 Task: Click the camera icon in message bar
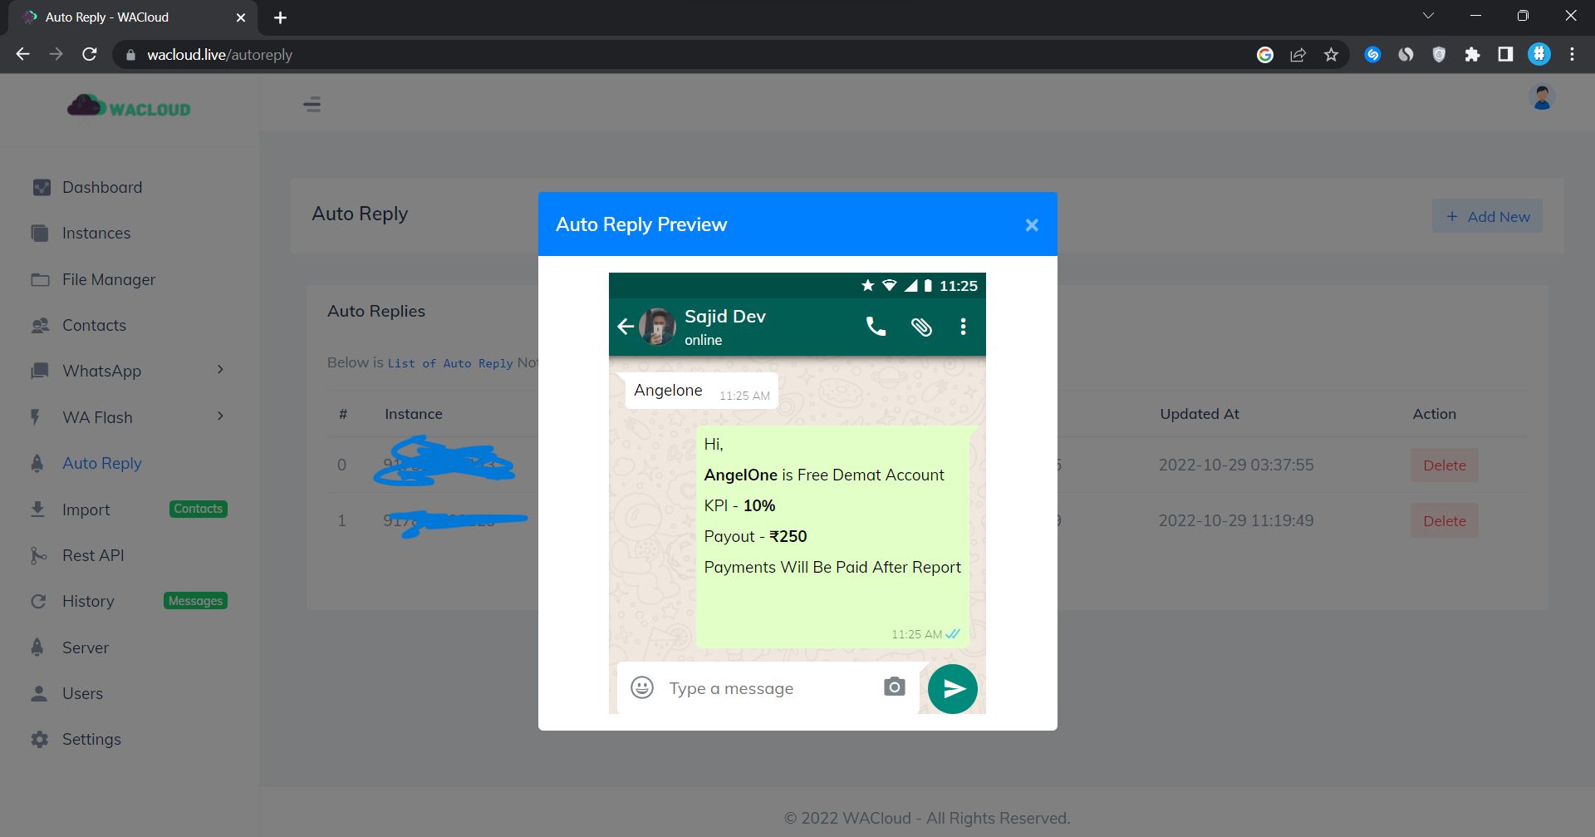894,687
